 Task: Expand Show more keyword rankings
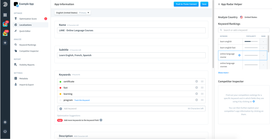click(223, 73)
